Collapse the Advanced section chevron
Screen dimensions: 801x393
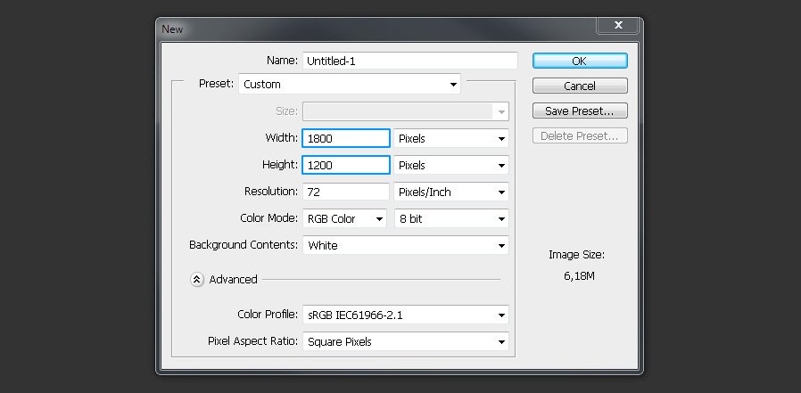(x=197, y=280)
